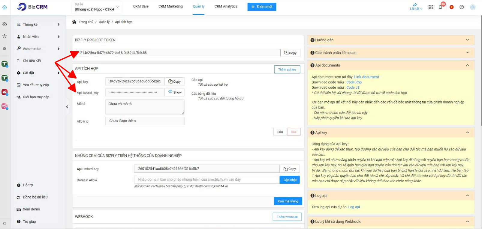
Task: Open the help question mark icon
Action: click(462, 7)
